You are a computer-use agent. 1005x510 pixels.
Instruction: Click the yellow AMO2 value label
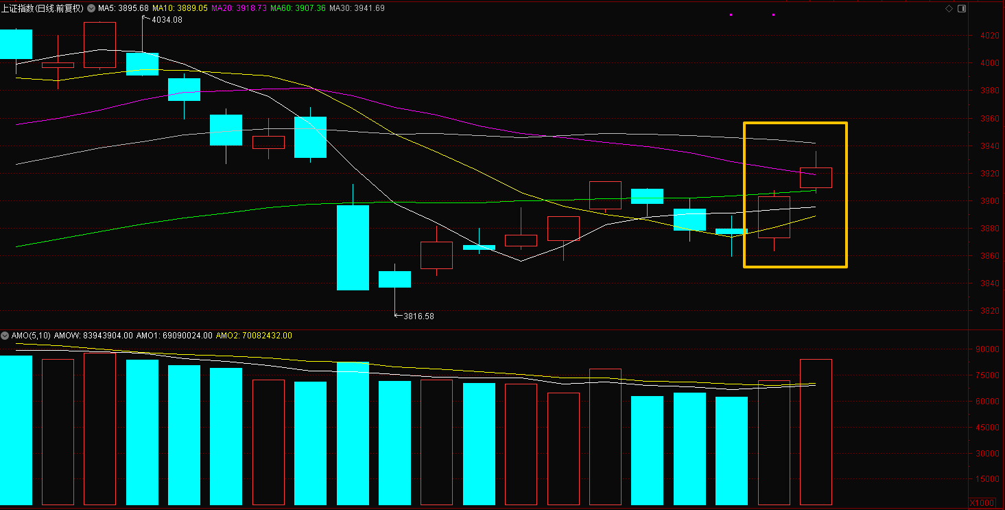(x=254, y=336)
